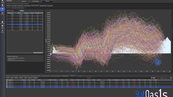
Task: Select the Results databank tab
Action: (x=8, y=76)
